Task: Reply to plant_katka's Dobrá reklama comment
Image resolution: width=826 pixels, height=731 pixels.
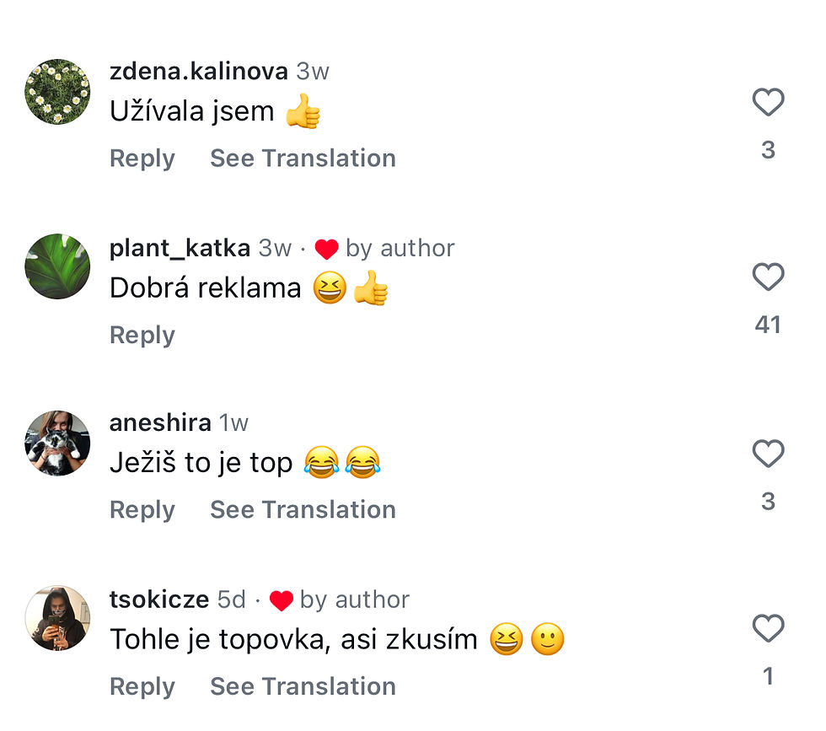Action: 142,336
